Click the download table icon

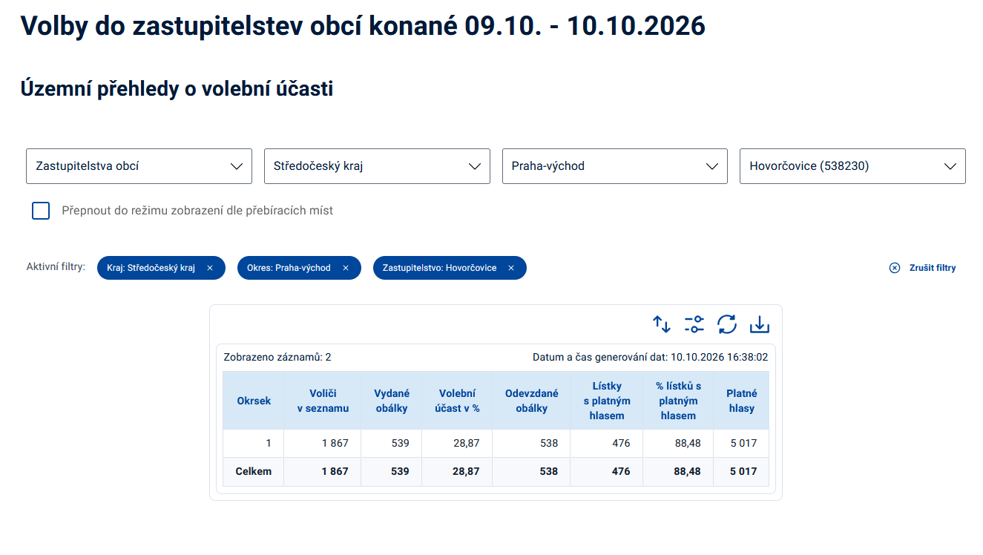(x=760, y=324)
